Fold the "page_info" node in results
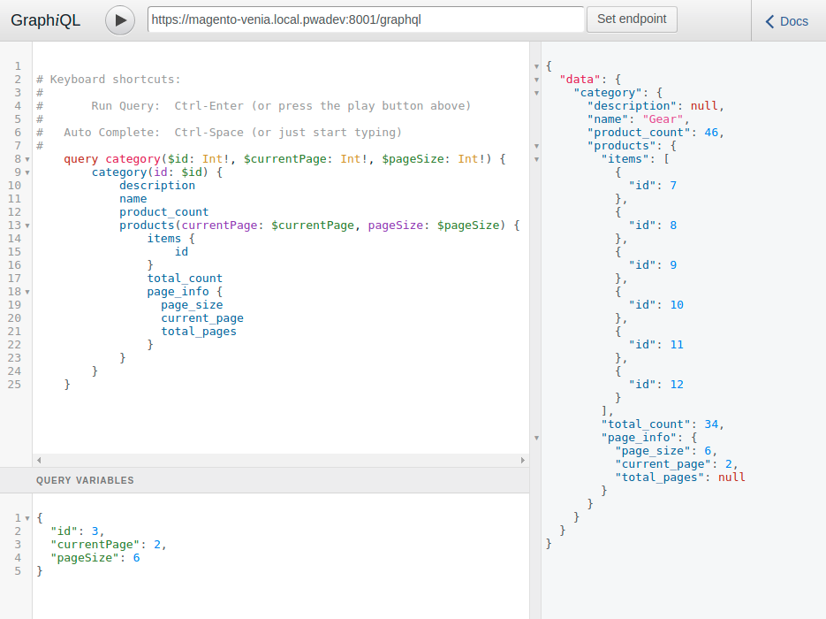Image resolution: width=826 pixels, height=619 pixels. pyautogui.click(x=537, y=438)
